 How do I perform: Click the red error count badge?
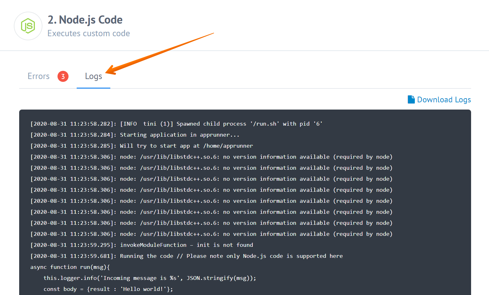[63, 76]
